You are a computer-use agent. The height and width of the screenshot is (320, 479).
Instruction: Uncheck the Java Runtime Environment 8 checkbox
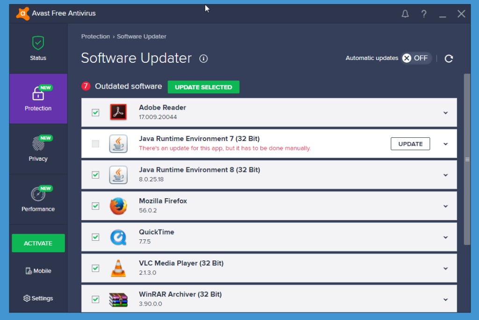click(95, 175)
